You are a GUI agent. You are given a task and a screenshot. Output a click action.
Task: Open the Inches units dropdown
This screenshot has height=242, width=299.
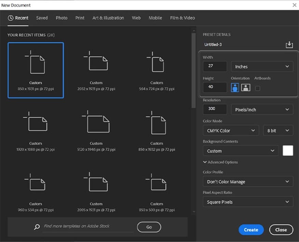pyautogui.click(x=262, y=67)
